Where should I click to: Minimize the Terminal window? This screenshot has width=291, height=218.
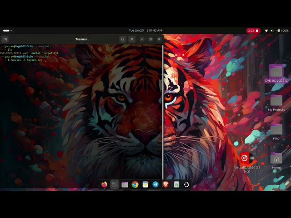click(x=142, y=39)
